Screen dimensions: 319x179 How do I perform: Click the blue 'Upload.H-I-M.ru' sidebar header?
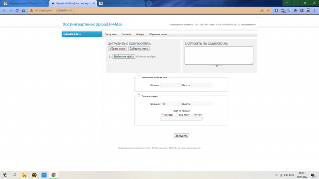click(x=82, y=34)
